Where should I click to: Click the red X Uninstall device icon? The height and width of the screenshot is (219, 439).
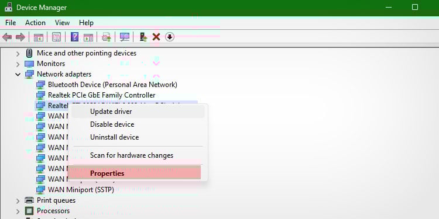click(x=156, y=37)
